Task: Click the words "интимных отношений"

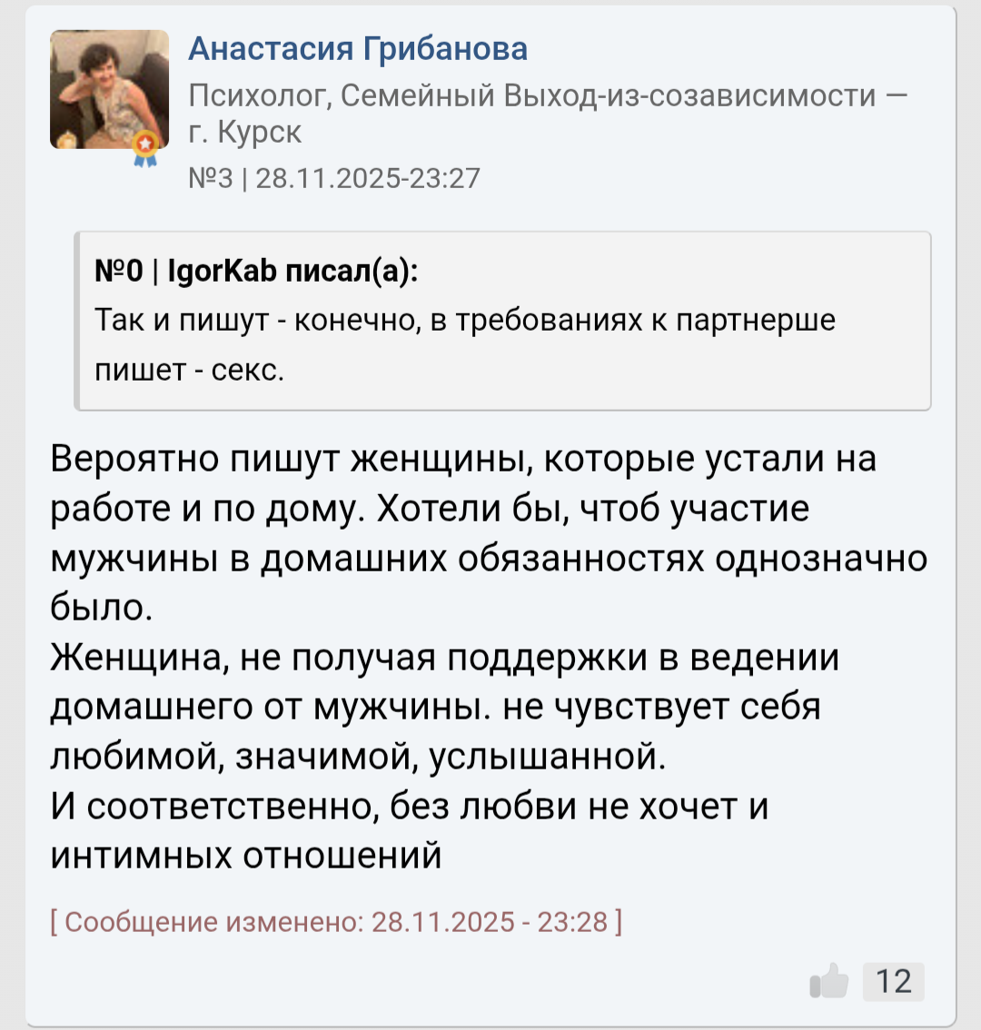Action: pyautogui.click(x=246, y=855)
